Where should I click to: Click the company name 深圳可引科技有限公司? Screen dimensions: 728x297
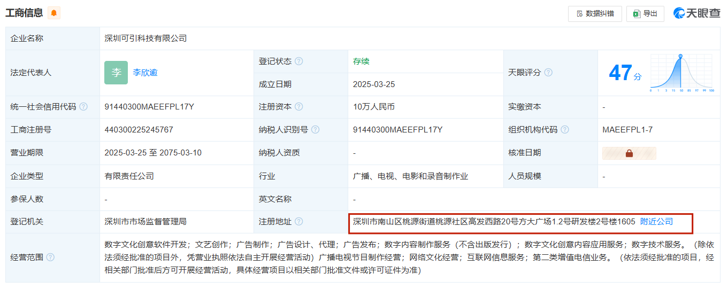coord(145,38)
